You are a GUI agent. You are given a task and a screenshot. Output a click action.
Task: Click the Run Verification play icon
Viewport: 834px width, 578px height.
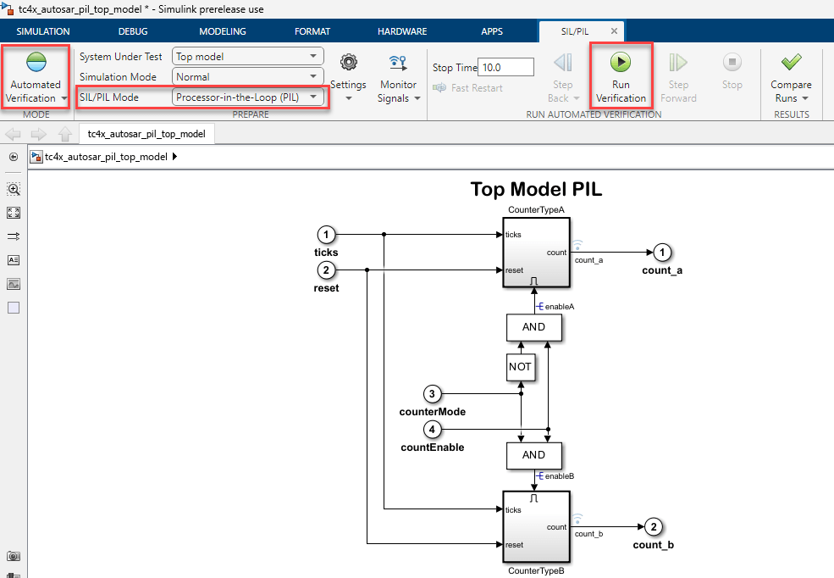pos(621,63)
